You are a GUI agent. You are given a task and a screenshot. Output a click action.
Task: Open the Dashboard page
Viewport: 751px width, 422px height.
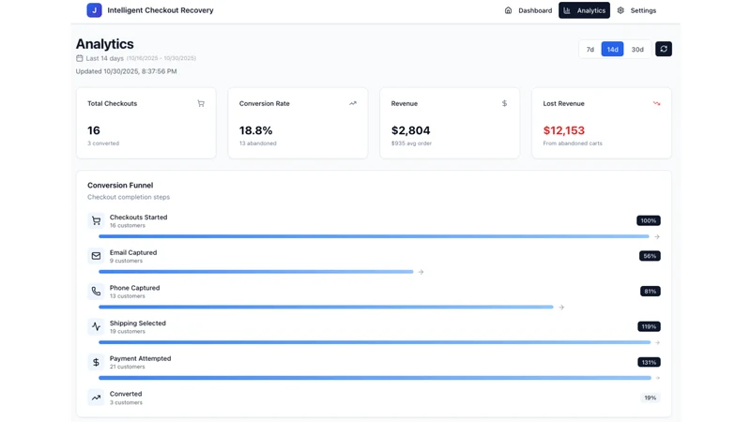(x=529, y=10)
